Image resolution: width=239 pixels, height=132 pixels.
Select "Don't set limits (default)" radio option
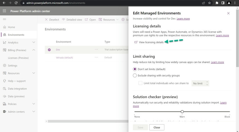pyautogui.click(x=135, y=69)
